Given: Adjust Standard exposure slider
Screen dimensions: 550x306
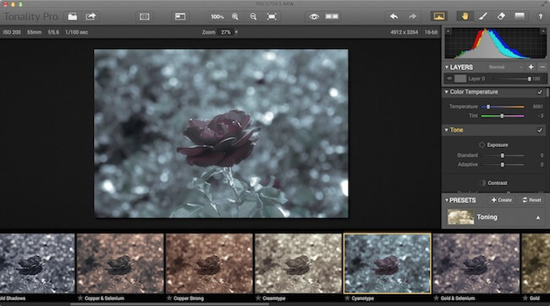Looking at the screenshot, I should coord(503,156).
